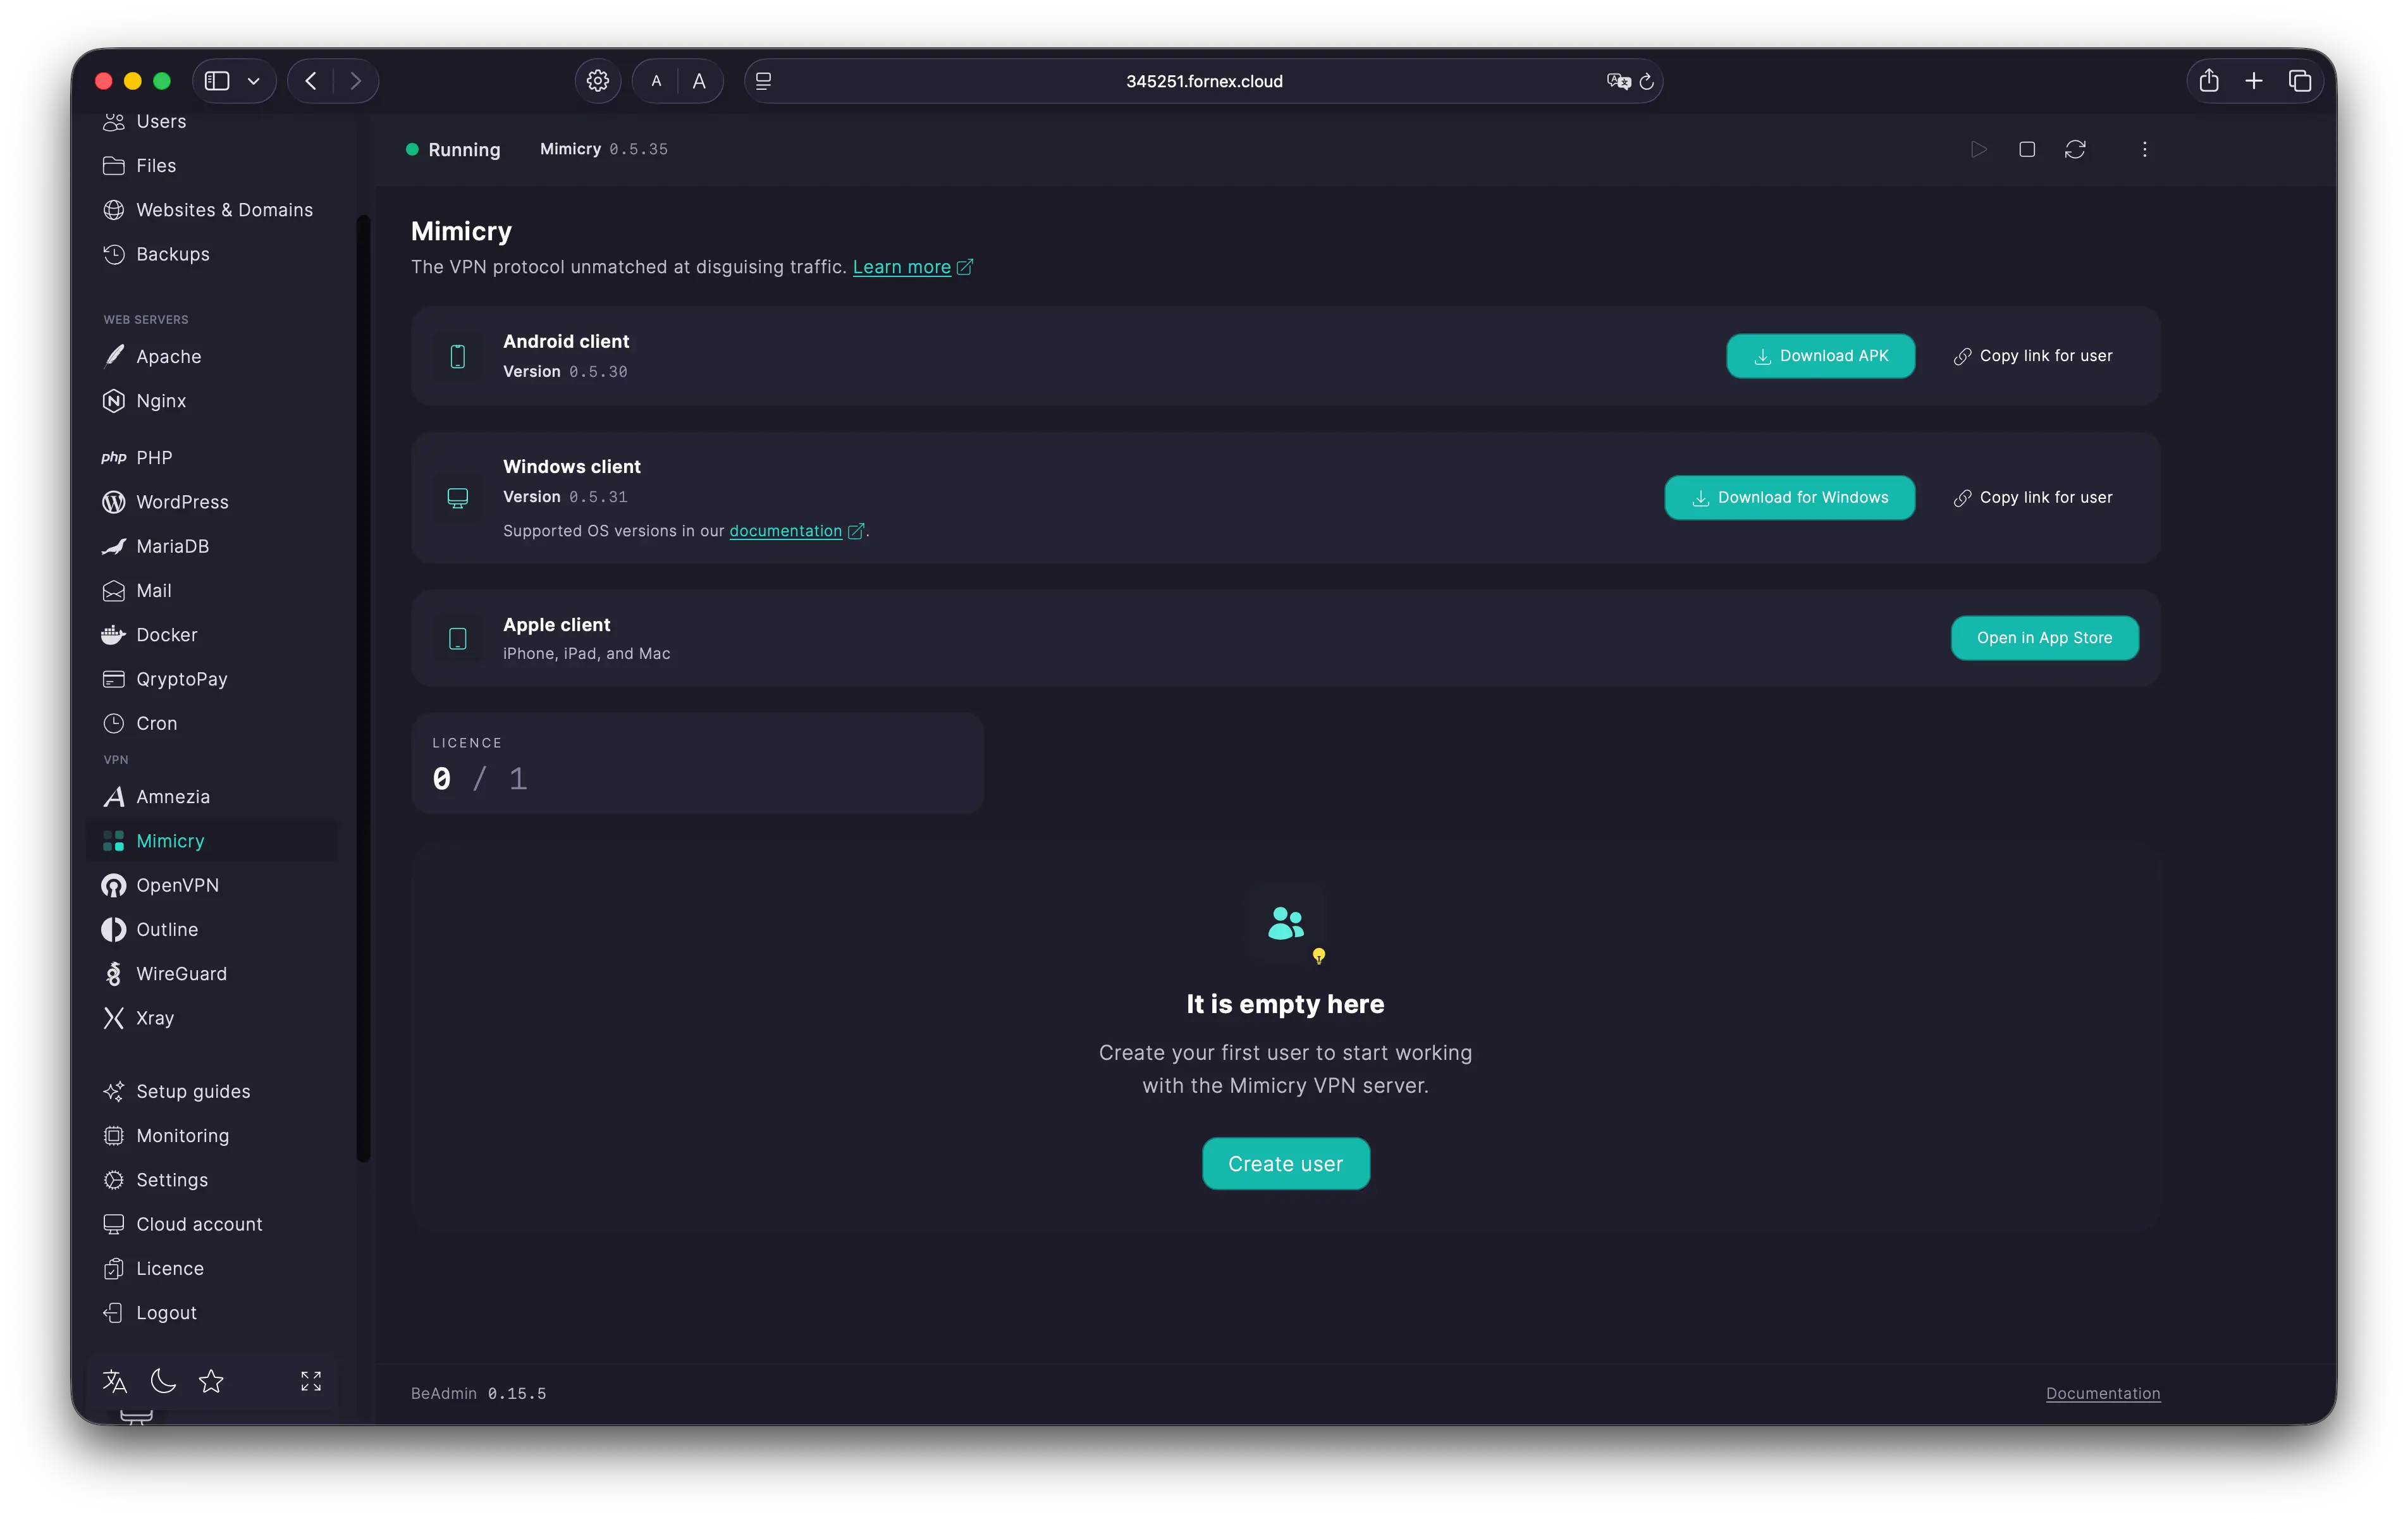Click the Cron clock icon
This screenshot has width=2408, height=1519.
pyautogui.click(x=113, y=723)
